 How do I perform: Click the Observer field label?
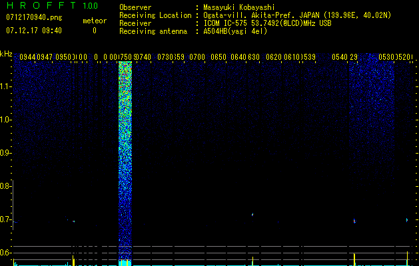tap(135, 7)
